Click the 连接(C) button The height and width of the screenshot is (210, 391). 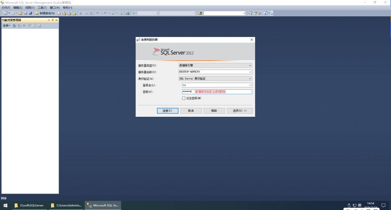pyautogui.click(x=168, y=111)
